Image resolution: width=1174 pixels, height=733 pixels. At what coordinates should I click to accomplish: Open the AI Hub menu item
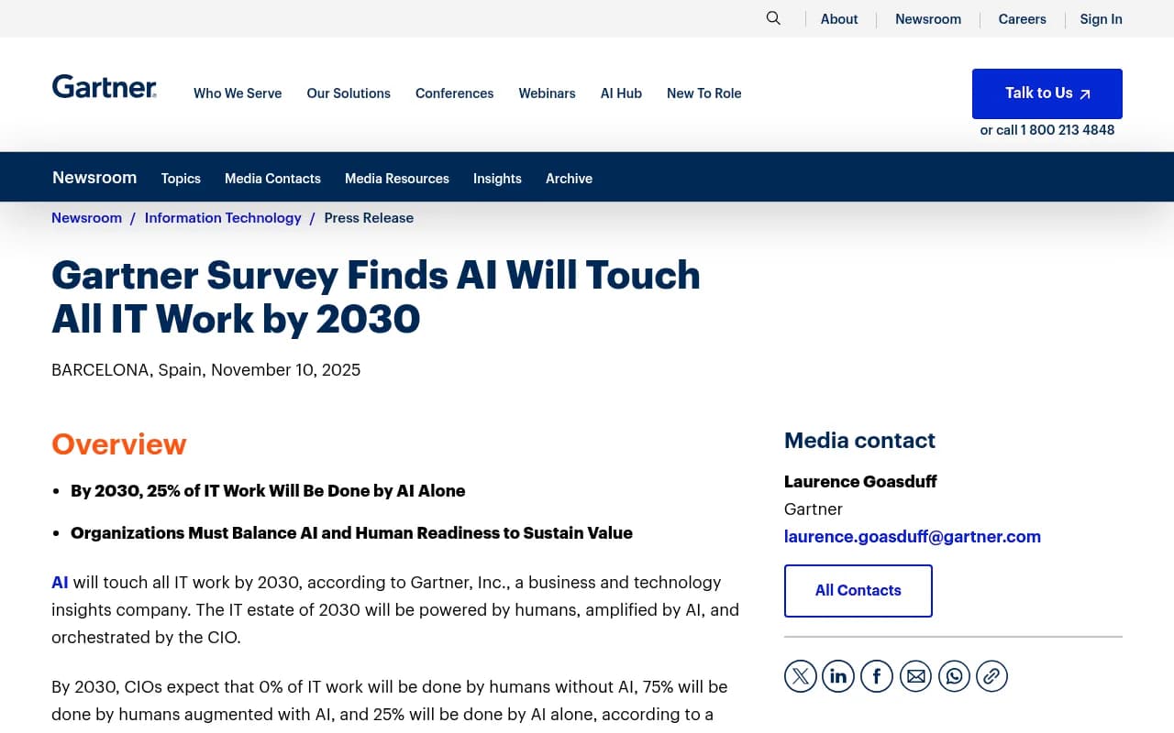click(621, 93)
